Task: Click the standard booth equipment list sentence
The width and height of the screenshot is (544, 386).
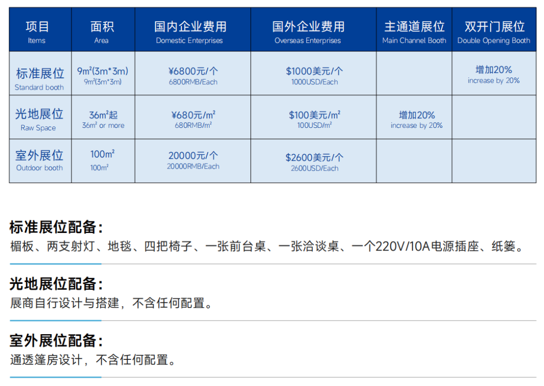Action: click(266, 247)
